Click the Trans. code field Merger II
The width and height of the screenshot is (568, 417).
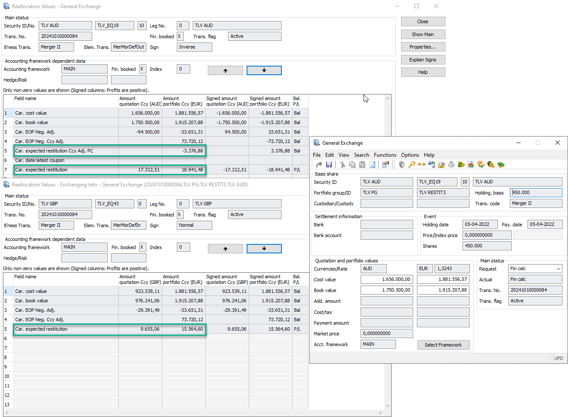pos(536,203)
